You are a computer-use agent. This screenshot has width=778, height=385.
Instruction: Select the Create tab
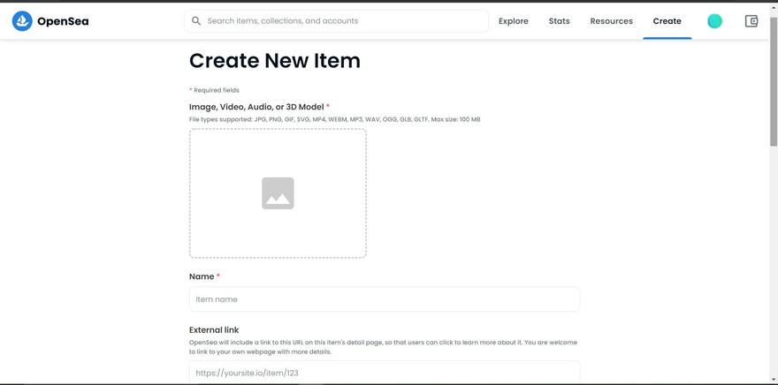click(x=667, y=21)
